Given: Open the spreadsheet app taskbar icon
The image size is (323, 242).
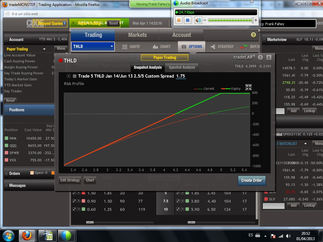Looking at the screenshot, I should pyautogui.click(x=48, y=236).
